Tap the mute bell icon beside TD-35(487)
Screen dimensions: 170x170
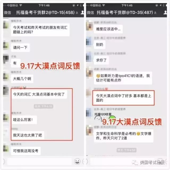[x=155, y=13]
